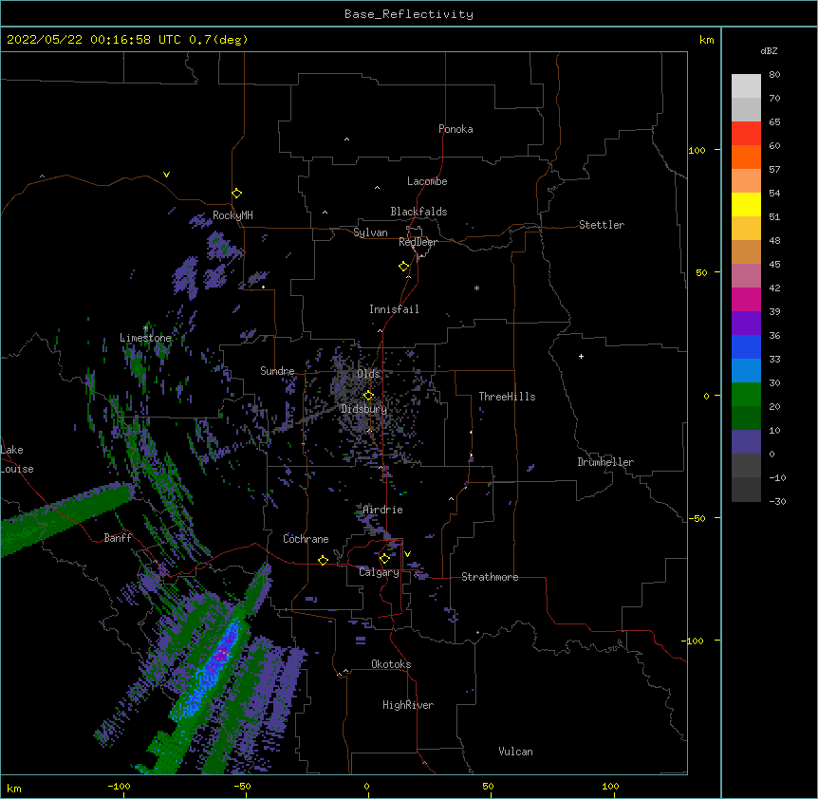Select the magenta 39-42 dBZ legend swatch
This screenshot has height=799, width=818.
click(x=746, y=299)
